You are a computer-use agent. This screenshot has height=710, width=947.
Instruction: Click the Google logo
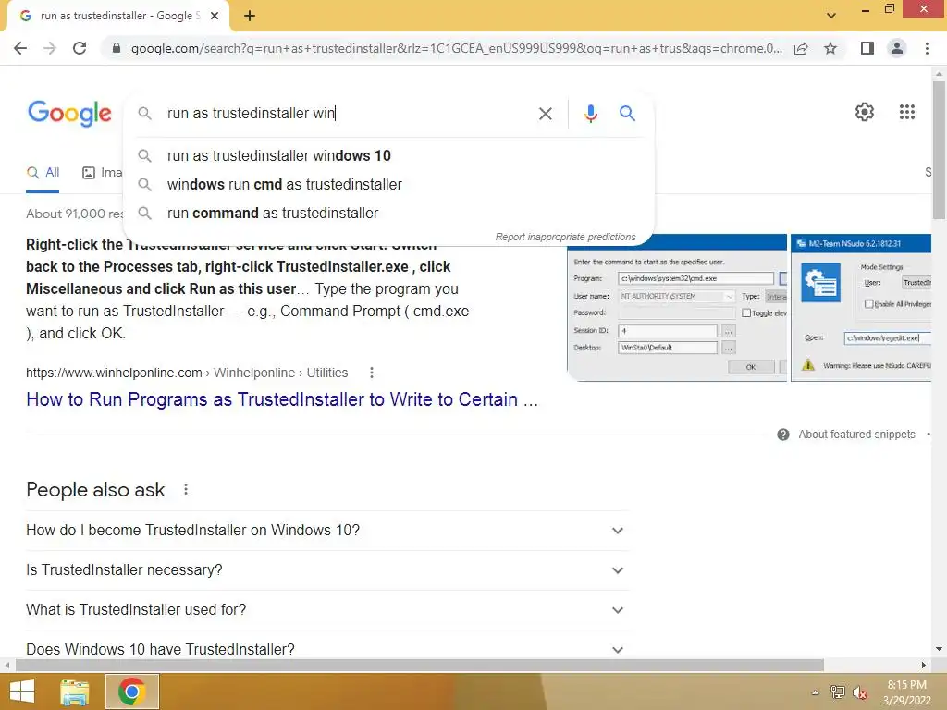(69, 113)
